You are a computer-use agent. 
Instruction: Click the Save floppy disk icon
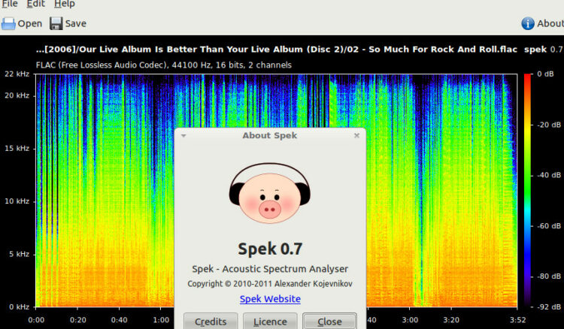tap(56, 23)
